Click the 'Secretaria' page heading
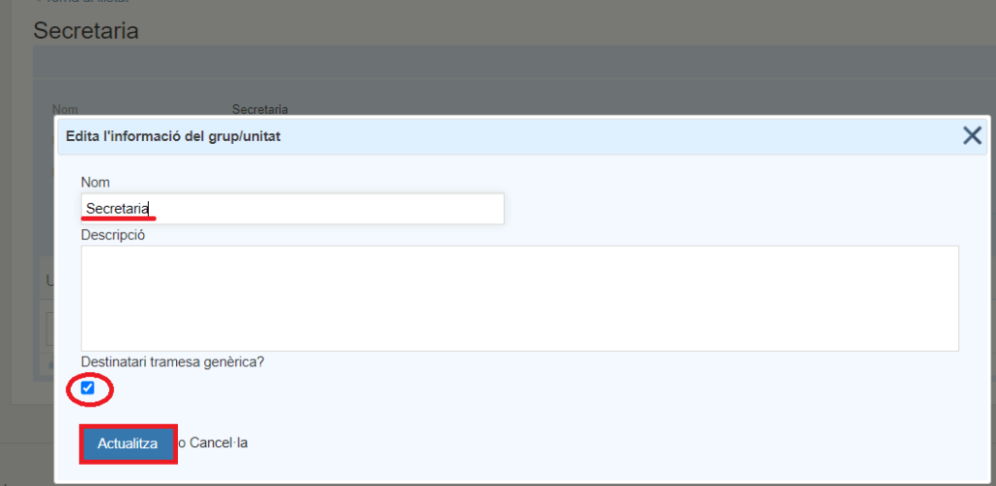Screen dimensions: 996x486 (86, 30)
